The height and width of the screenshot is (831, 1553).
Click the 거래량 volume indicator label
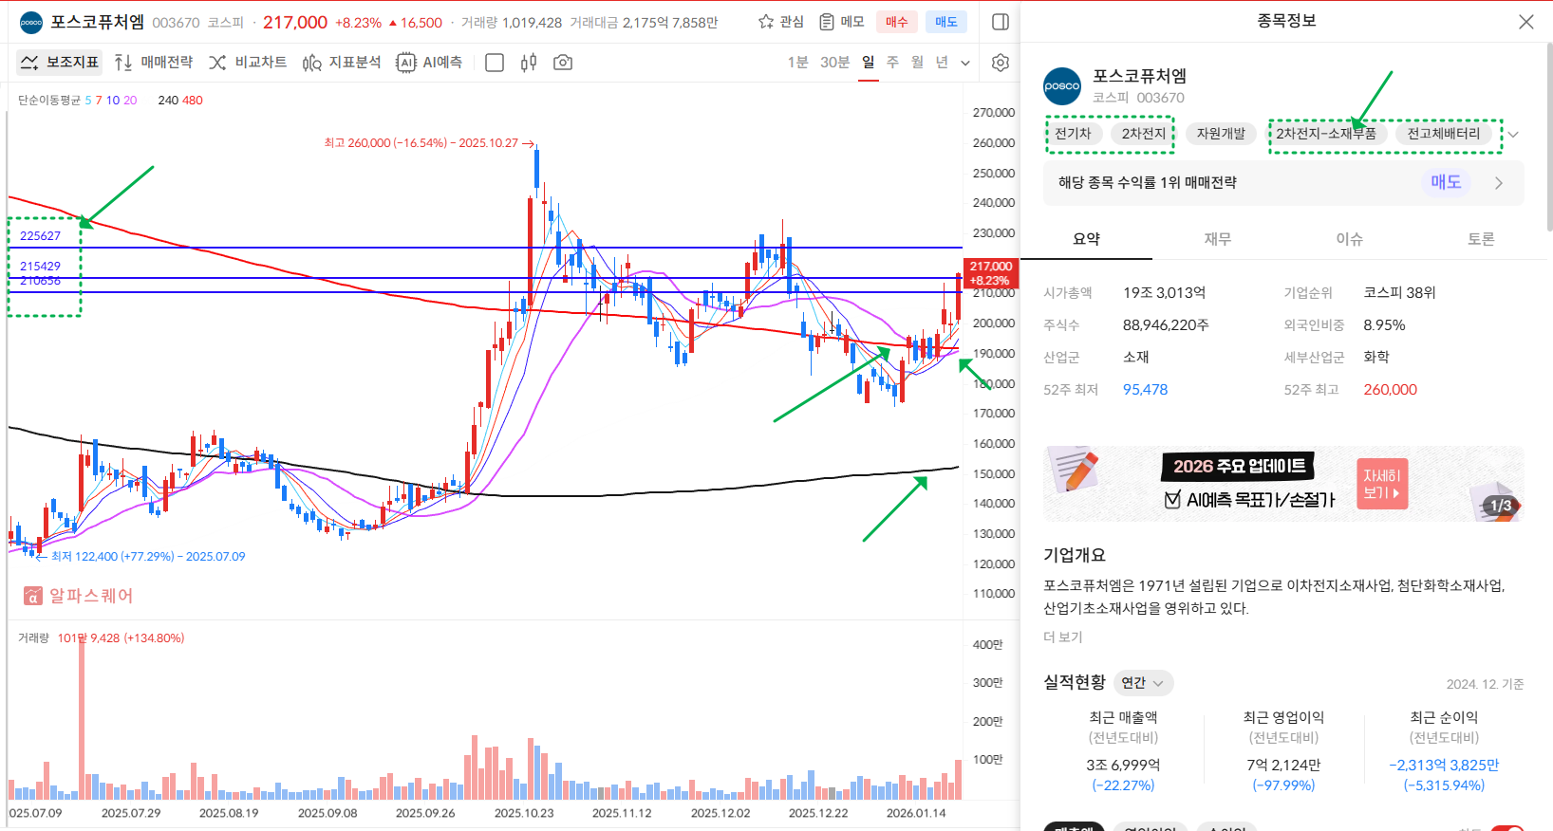(x=33, y=638)
